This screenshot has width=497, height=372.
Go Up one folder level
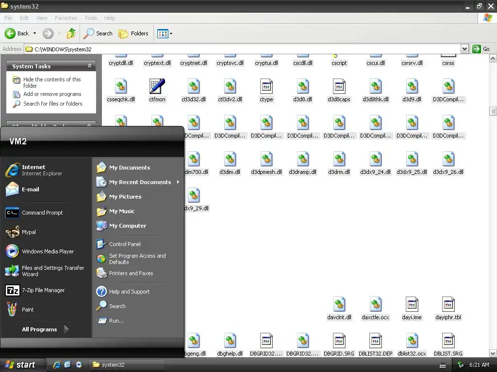click(x=71, y=33)
